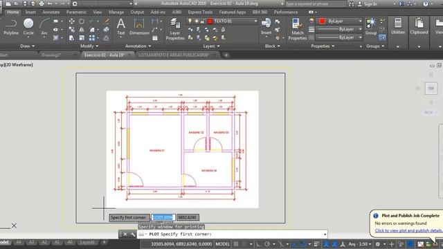Toggle the layer freeze sun icon

(197, 21)
